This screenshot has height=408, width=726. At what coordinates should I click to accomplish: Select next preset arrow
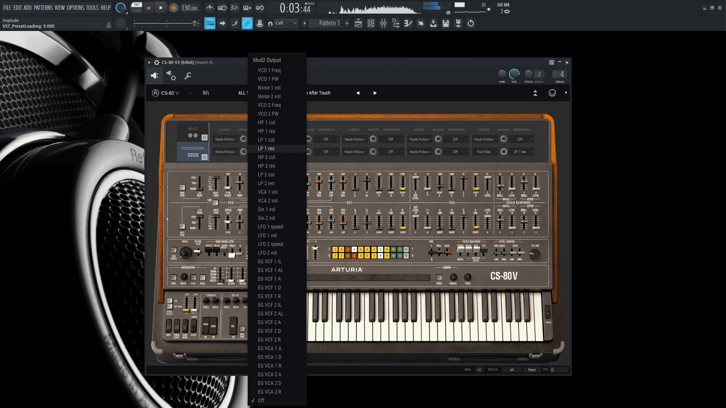coord(375,93)
